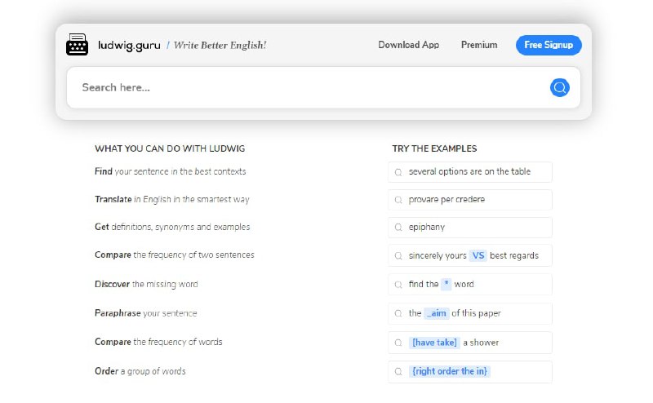The image size is (653, 403).
Task: Click 'Discover the missing word'
Action: tap(146, 284)
